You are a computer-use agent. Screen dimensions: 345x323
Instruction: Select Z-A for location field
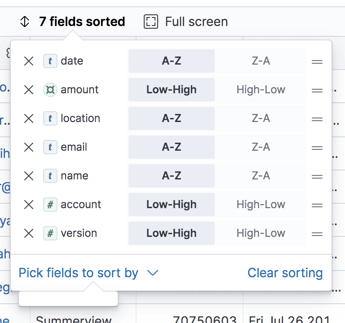(261, 118)
